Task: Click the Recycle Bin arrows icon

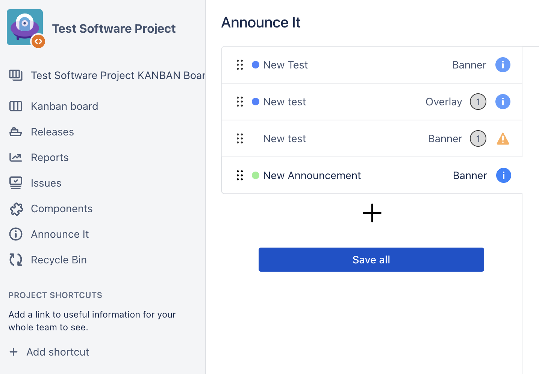Action: [16, 260]
